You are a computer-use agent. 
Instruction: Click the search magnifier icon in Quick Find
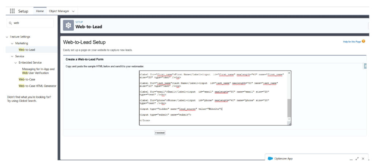coord(10,23)
